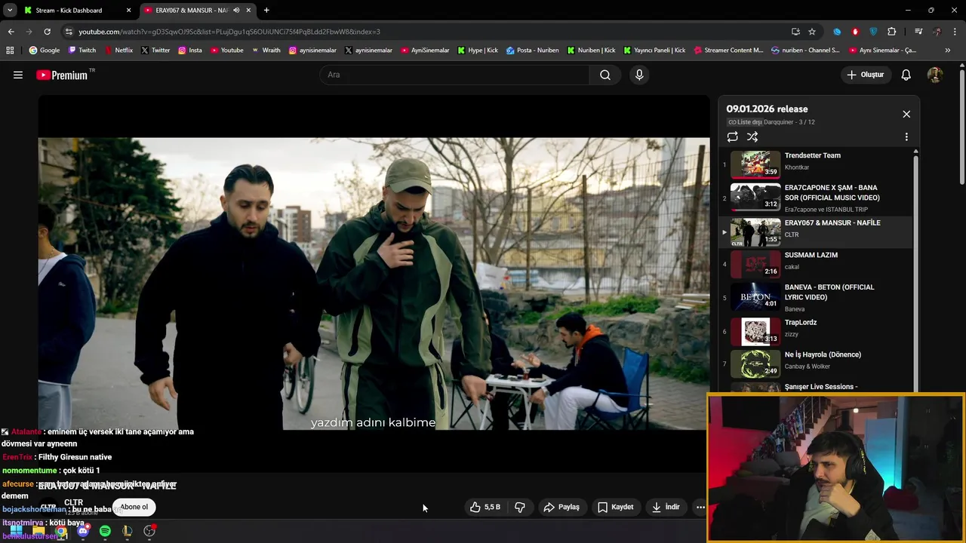Open Spotify from the taskbar
Screen dimensions: 966x543
point(105,531)
